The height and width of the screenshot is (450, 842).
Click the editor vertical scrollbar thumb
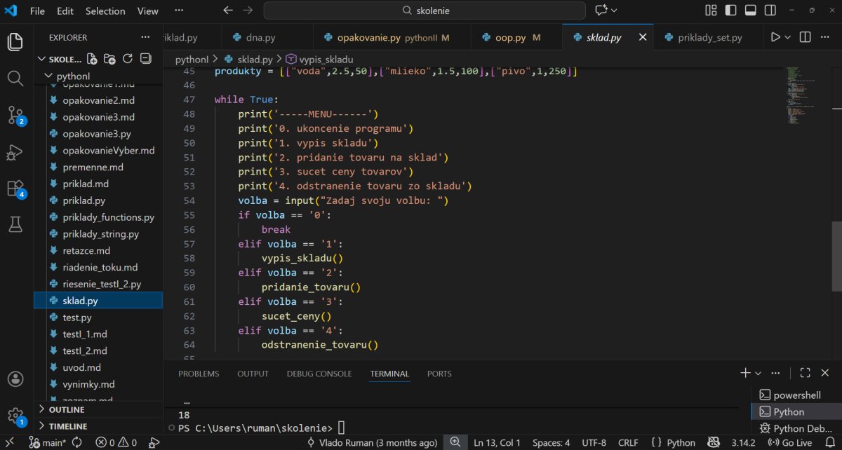point(836,256)
